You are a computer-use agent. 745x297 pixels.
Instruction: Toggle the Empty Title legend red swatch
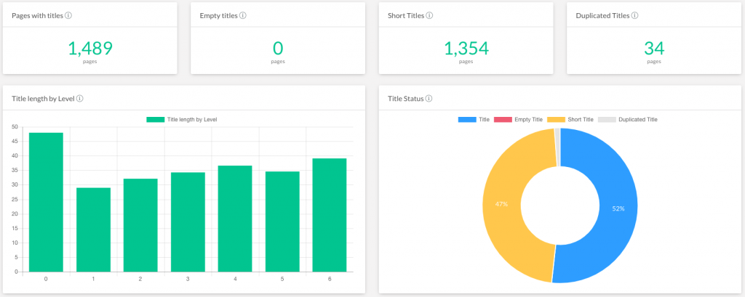(503, 120)
